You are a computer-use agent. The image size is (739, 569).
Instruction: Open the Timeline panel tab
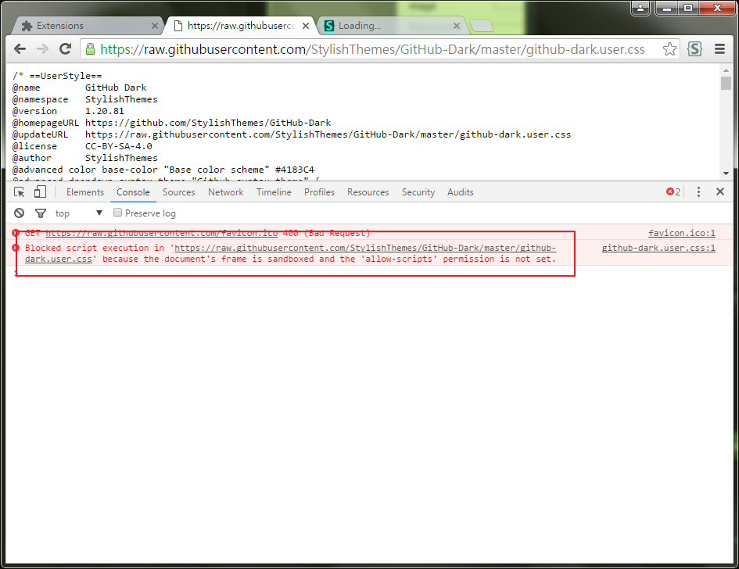tap(274, 192)
